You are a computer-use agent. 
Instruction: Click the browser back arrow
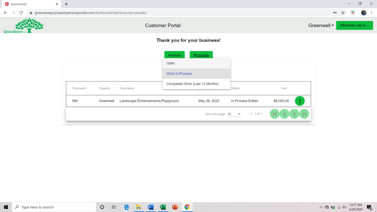click(x=5, y=13)
